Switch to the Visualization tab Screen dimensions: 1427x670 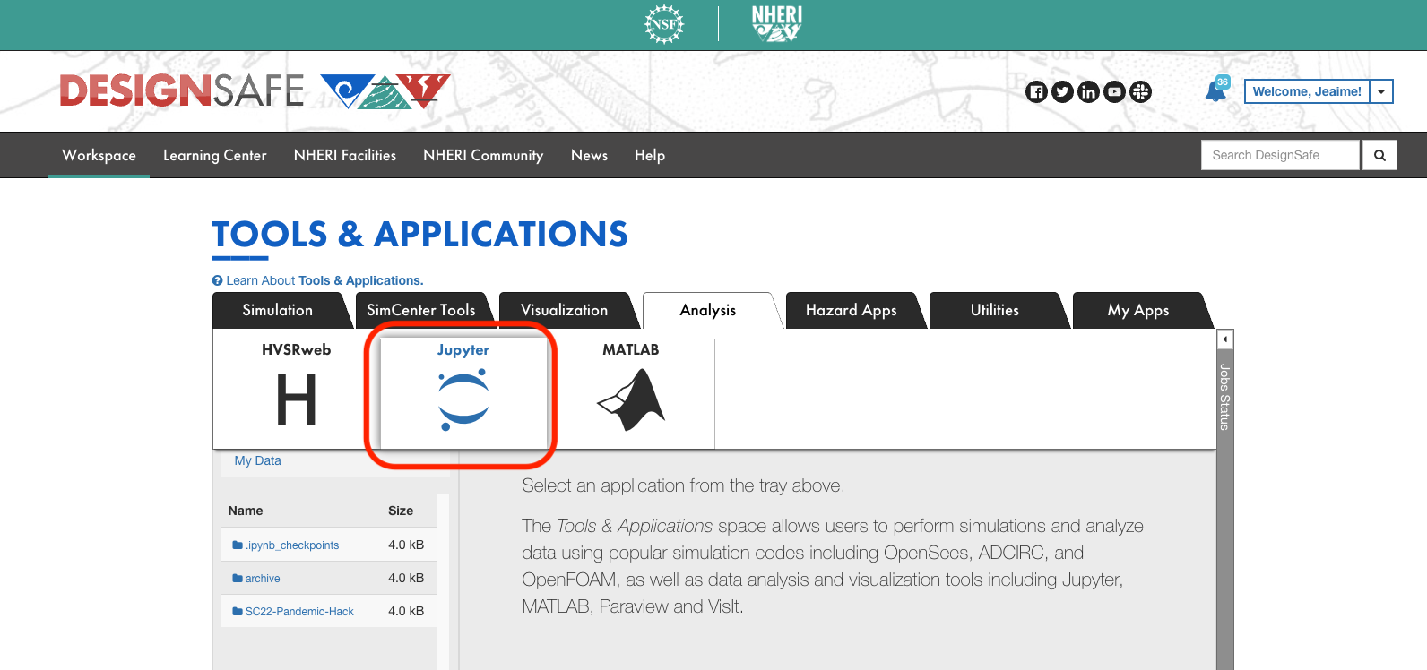(565, 310)
